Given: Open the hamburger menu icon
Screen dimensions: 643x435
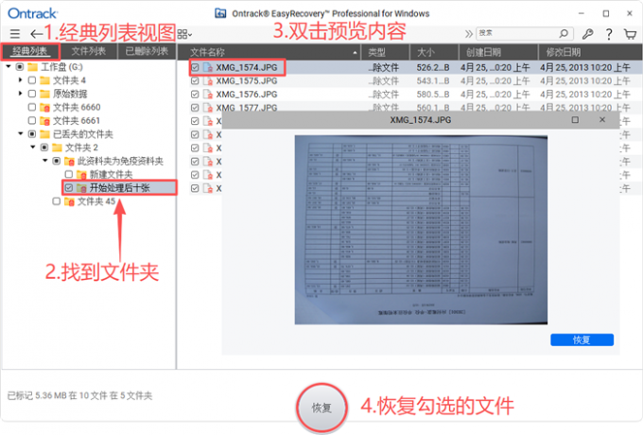Looking at the screenshot, I should coord(15,34).
